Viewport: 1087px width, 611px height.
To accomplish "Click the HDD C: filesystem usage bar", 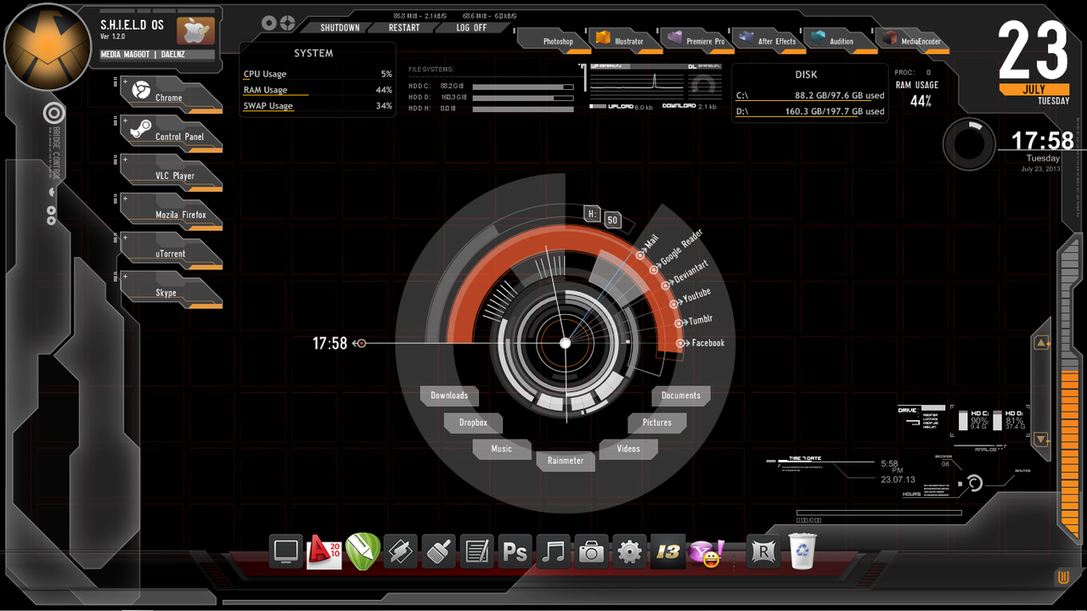I will [523, 87].
